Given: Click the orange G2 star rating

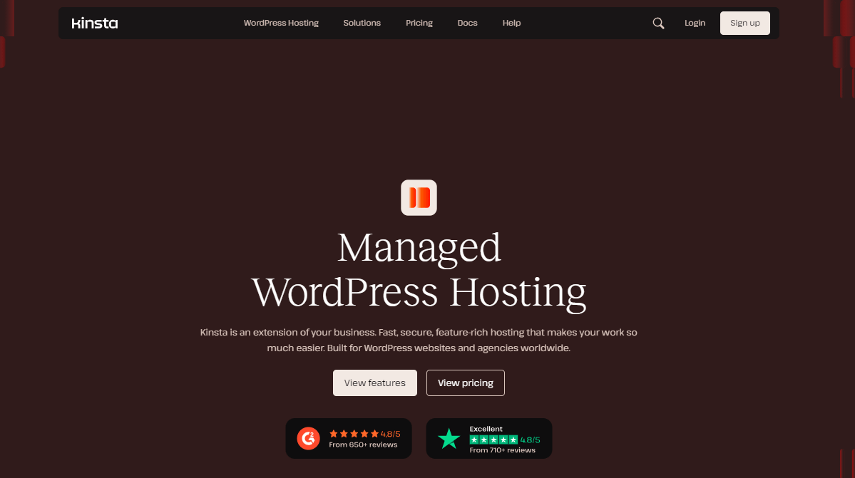Looking at the screenshot, I should (354, 434).
